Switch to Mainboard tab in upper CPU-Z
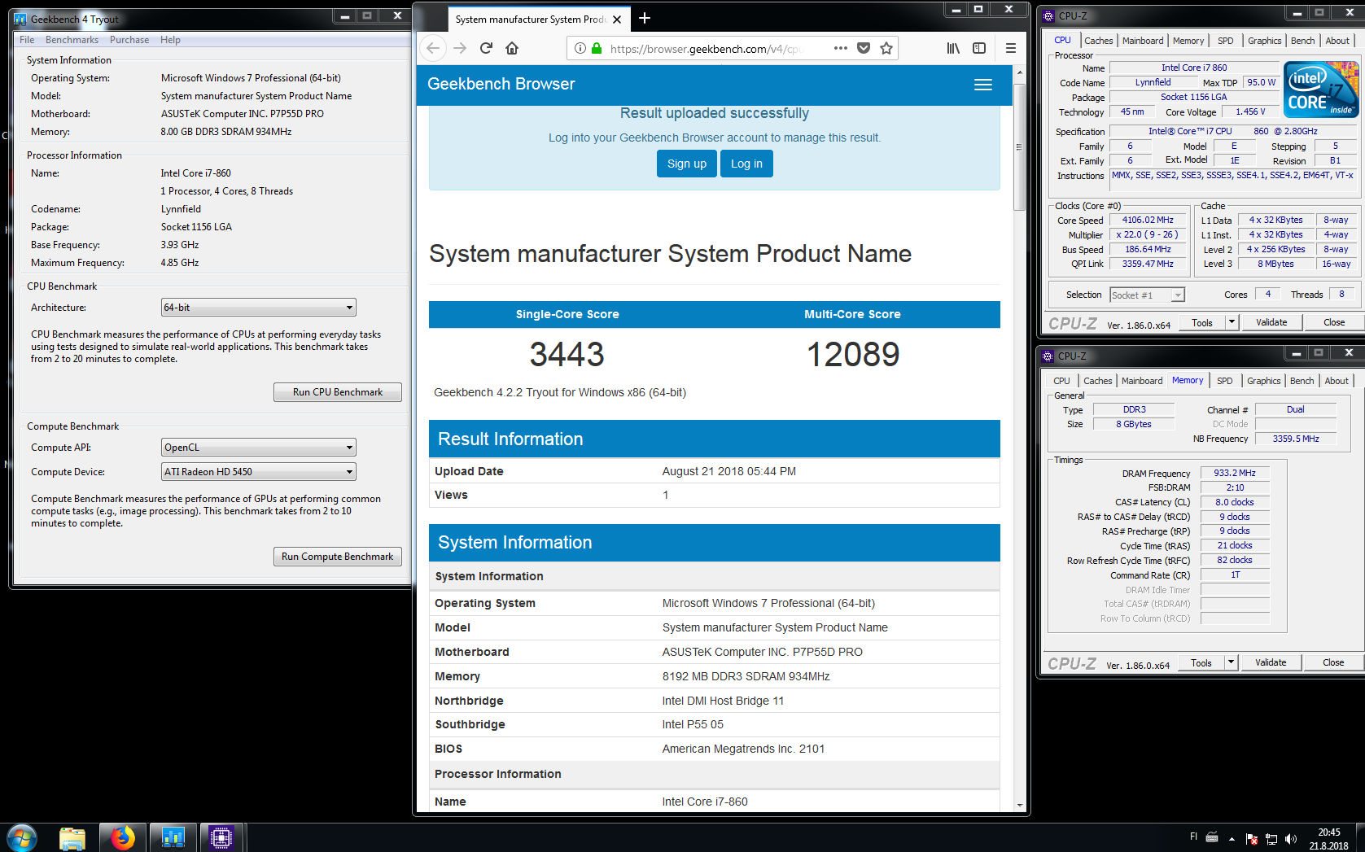The width and height of the screenshot is (1365, 852). click(x=1143, y=41)
